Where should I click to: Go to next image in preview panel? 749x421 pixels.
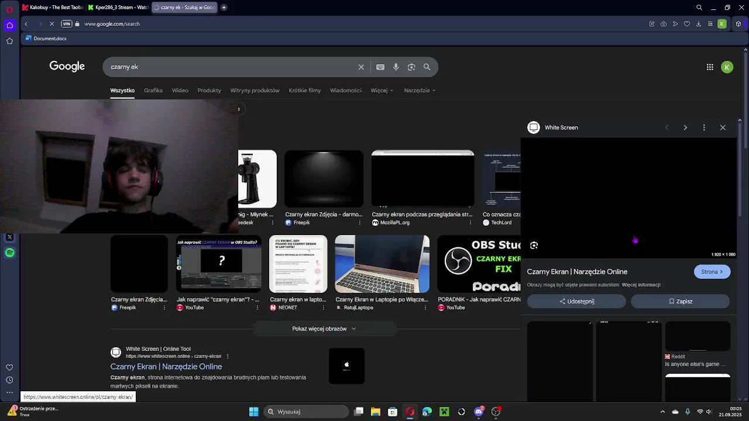pos(685,127)
